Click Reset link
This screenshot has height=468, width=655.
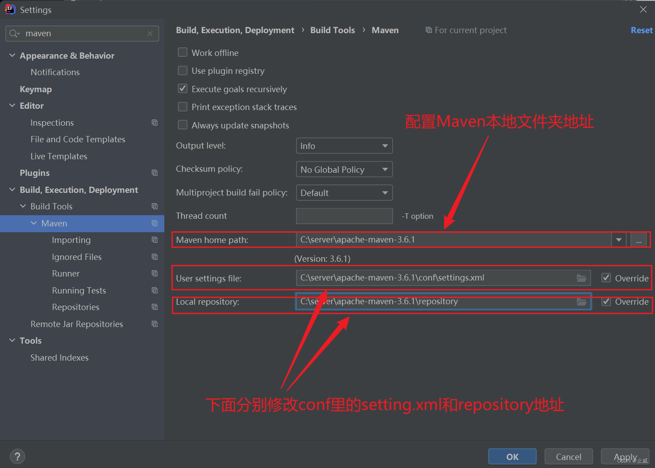pyautogui.click(x=642, y=30)
